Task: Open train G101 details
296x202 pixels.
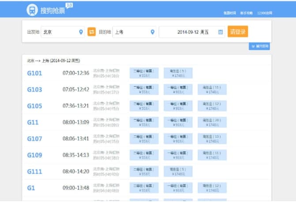Action: point(34,73)
